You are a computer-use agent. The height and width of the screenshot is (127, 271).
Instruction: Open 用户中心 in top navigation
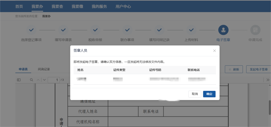click(123, 6)
